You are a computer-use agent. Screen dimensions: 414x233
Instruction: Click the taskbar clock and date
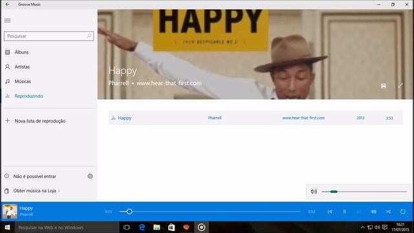click(400, 227)
